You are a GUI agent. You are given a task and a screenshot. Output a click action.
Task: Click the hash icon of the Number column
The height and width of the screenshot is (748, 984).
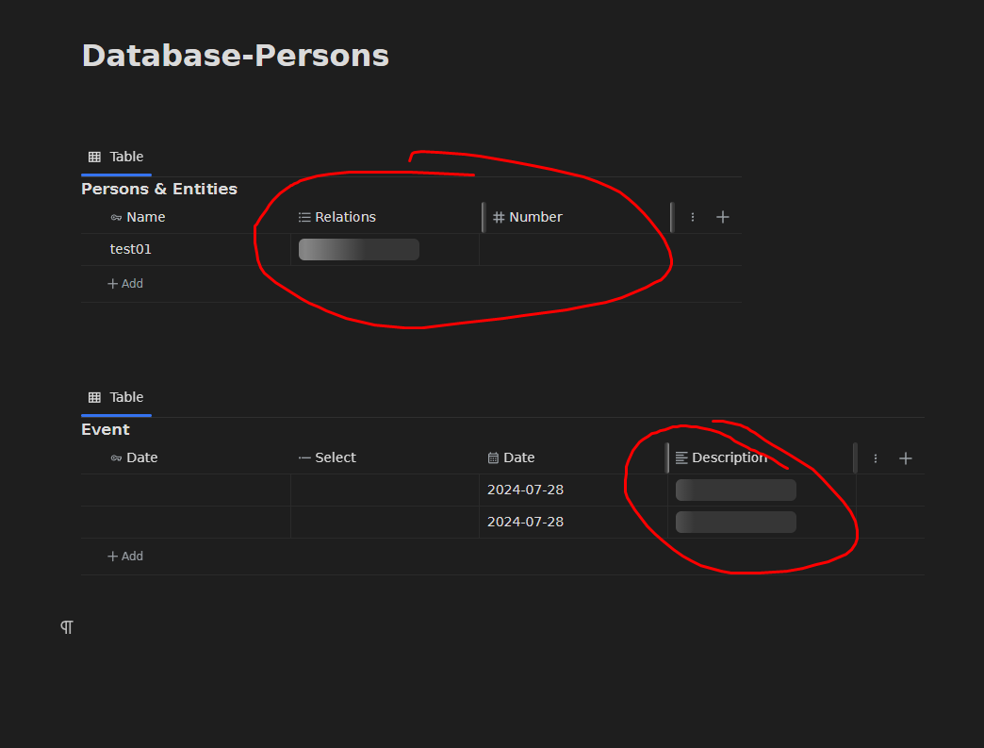[x=499, y=217]
